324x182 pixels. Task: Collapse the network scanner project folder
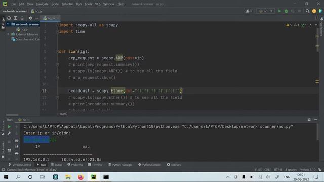point(8,24)
